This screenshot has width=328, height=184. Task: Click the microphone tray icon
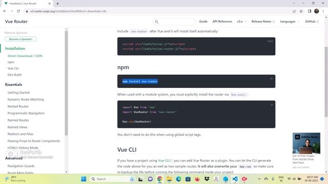click(273, 179)
